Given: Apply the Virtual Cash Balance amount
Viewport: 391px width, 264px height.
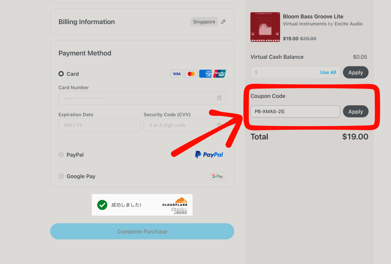Looking at the screenshot, I should pyautogui.click(x=355, y=72).
